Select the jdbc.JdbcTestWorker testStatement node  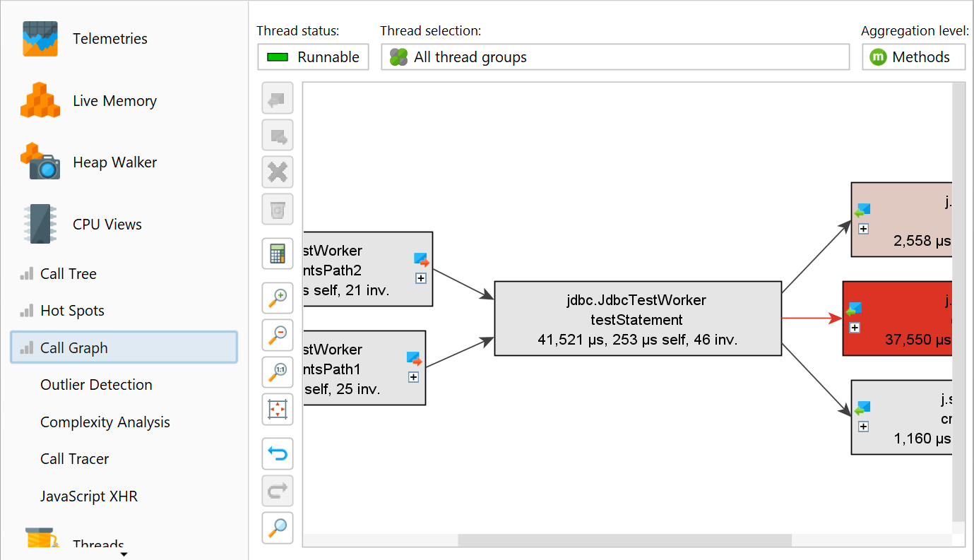coord(637,319)
